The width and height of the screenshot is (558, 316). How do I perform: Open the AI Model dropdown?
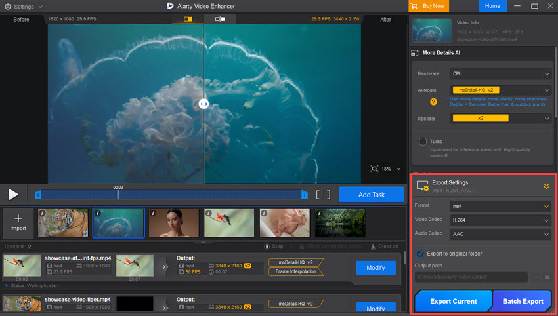[x=500, y=90]
